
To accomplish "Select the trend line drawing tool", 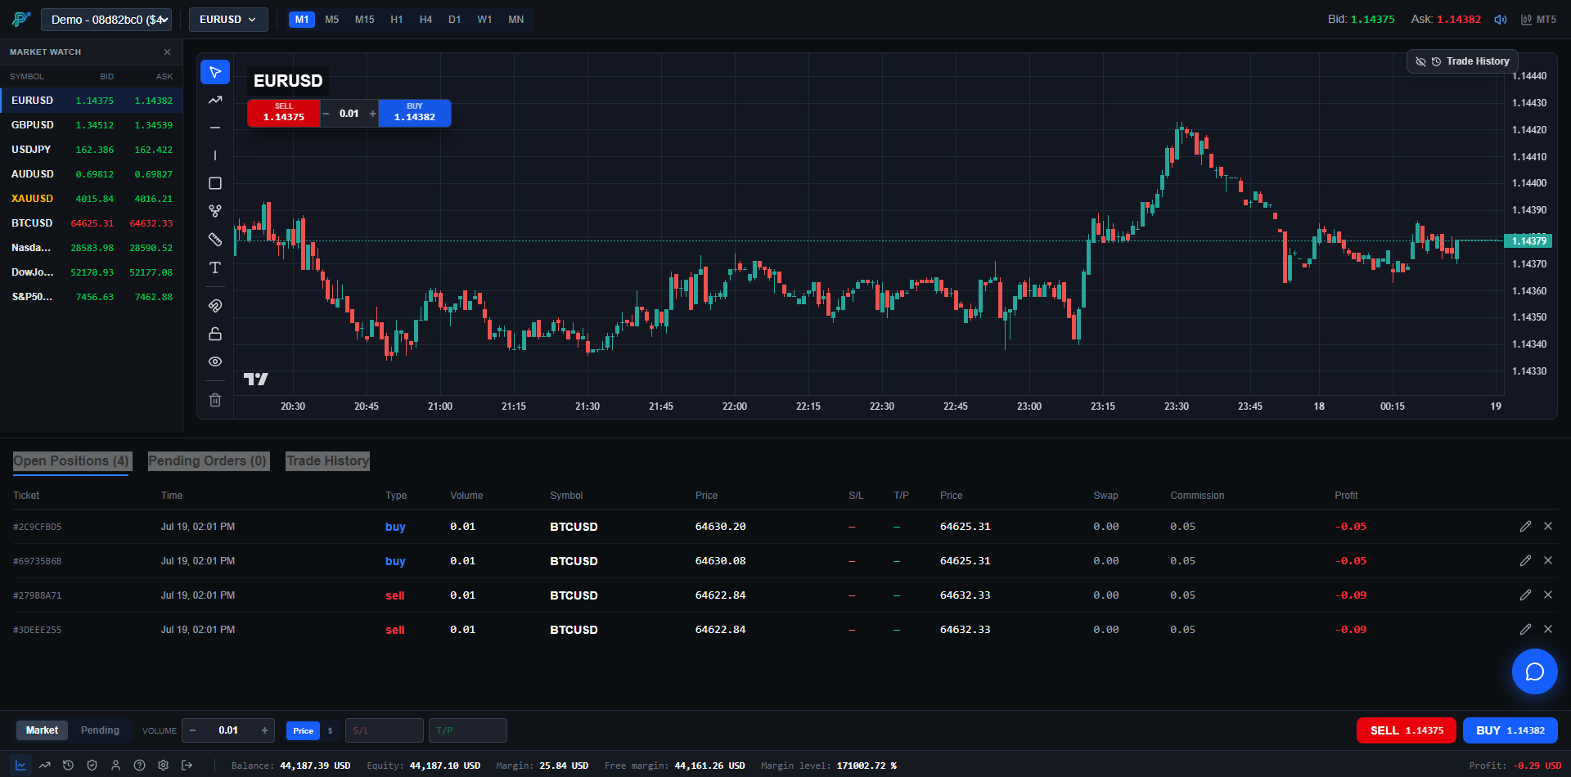I will pos(215,100).
